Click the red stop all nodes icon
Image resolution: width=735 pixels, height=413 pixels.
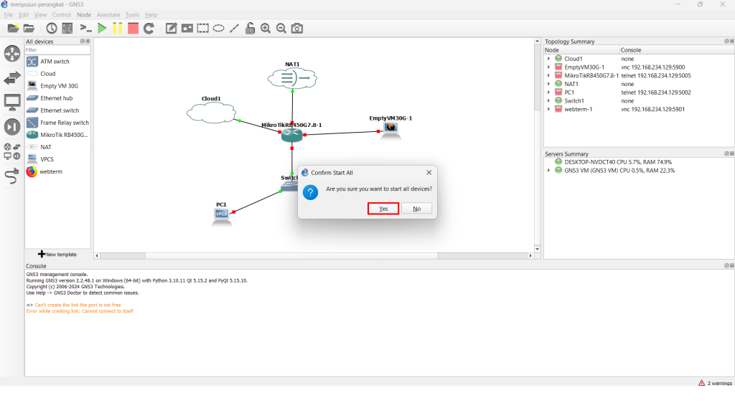(x=133, y=29)
